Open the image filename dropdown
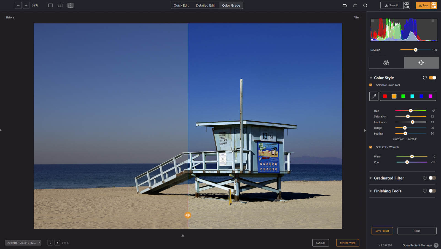This screenshot has width=441, height=249. point(23,243)
